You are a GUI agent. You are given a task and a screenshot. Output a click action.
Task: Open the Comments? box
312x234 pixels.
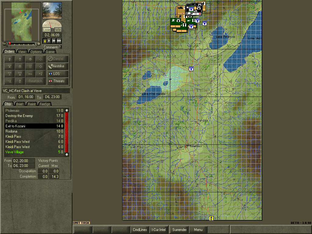(52, 47)
